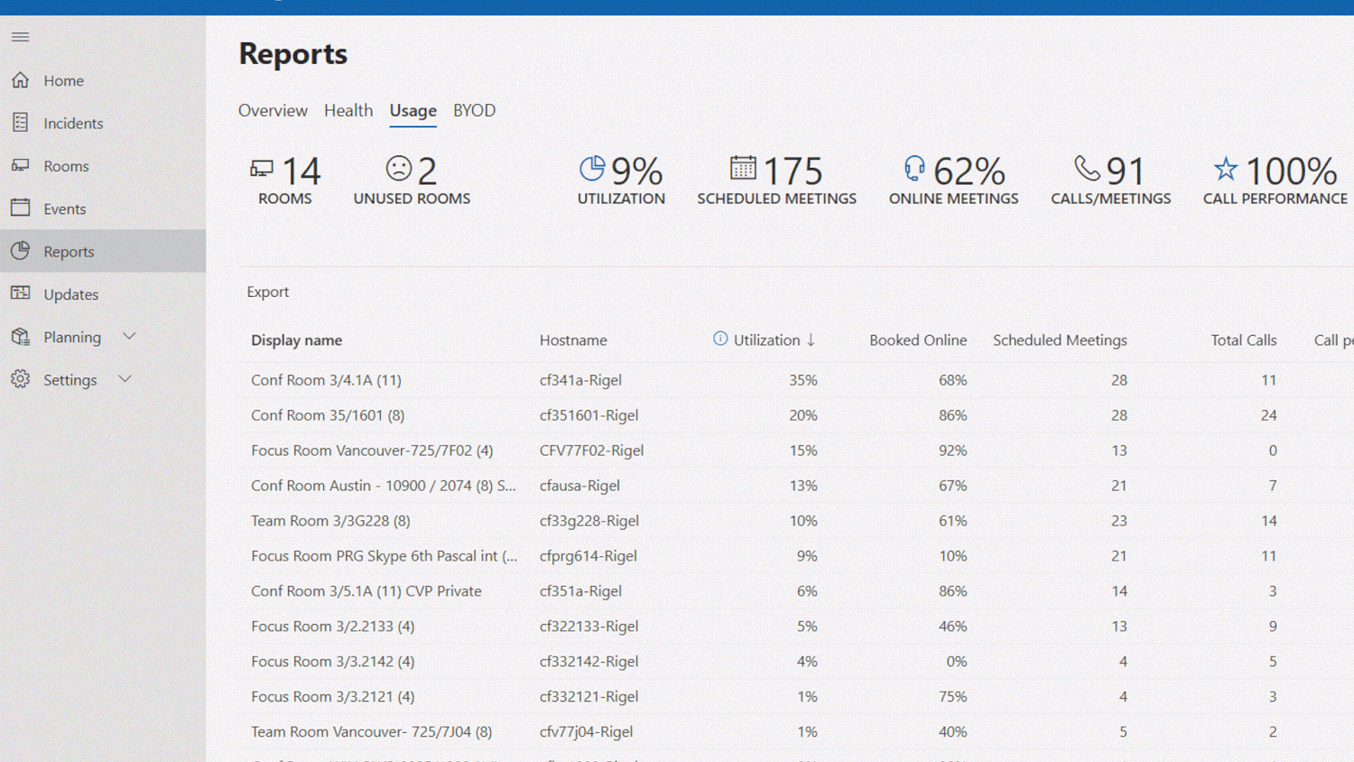1354x762 pixels.
Task: Click the Planning icon in sidebar
Action: (x=21, y=337)
